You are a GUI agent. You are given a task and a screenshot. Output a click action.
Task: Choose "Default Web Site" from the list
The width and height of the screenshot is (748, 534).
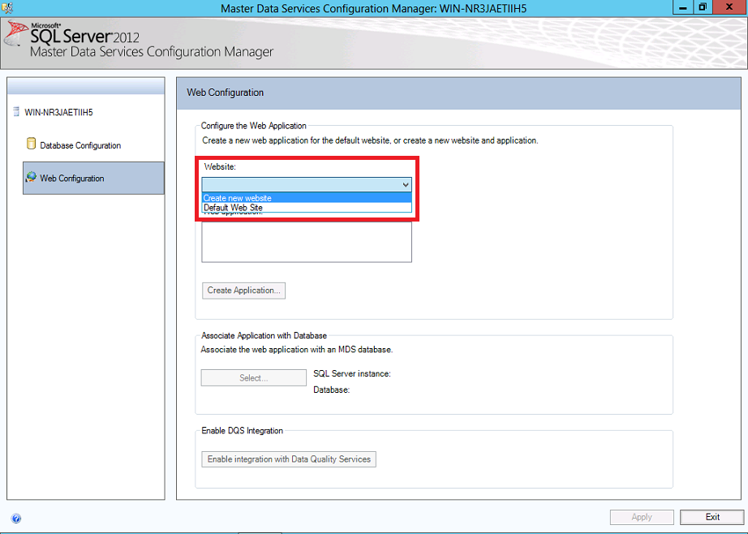tap(307, 208)
